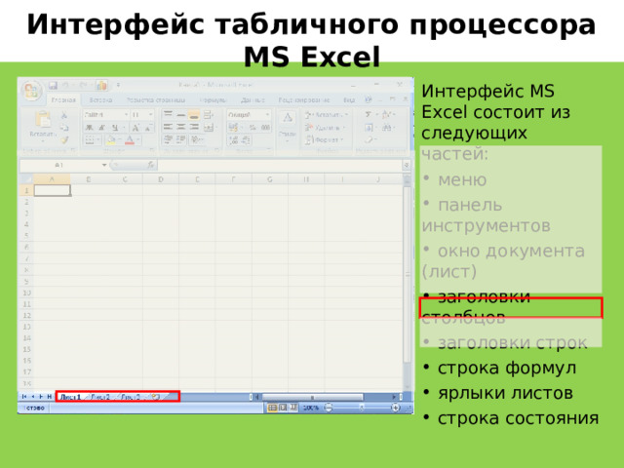The height and width of the screenshot is (468, 624).
Task: Activate the Format Painter brush
Action: point(64,139)
